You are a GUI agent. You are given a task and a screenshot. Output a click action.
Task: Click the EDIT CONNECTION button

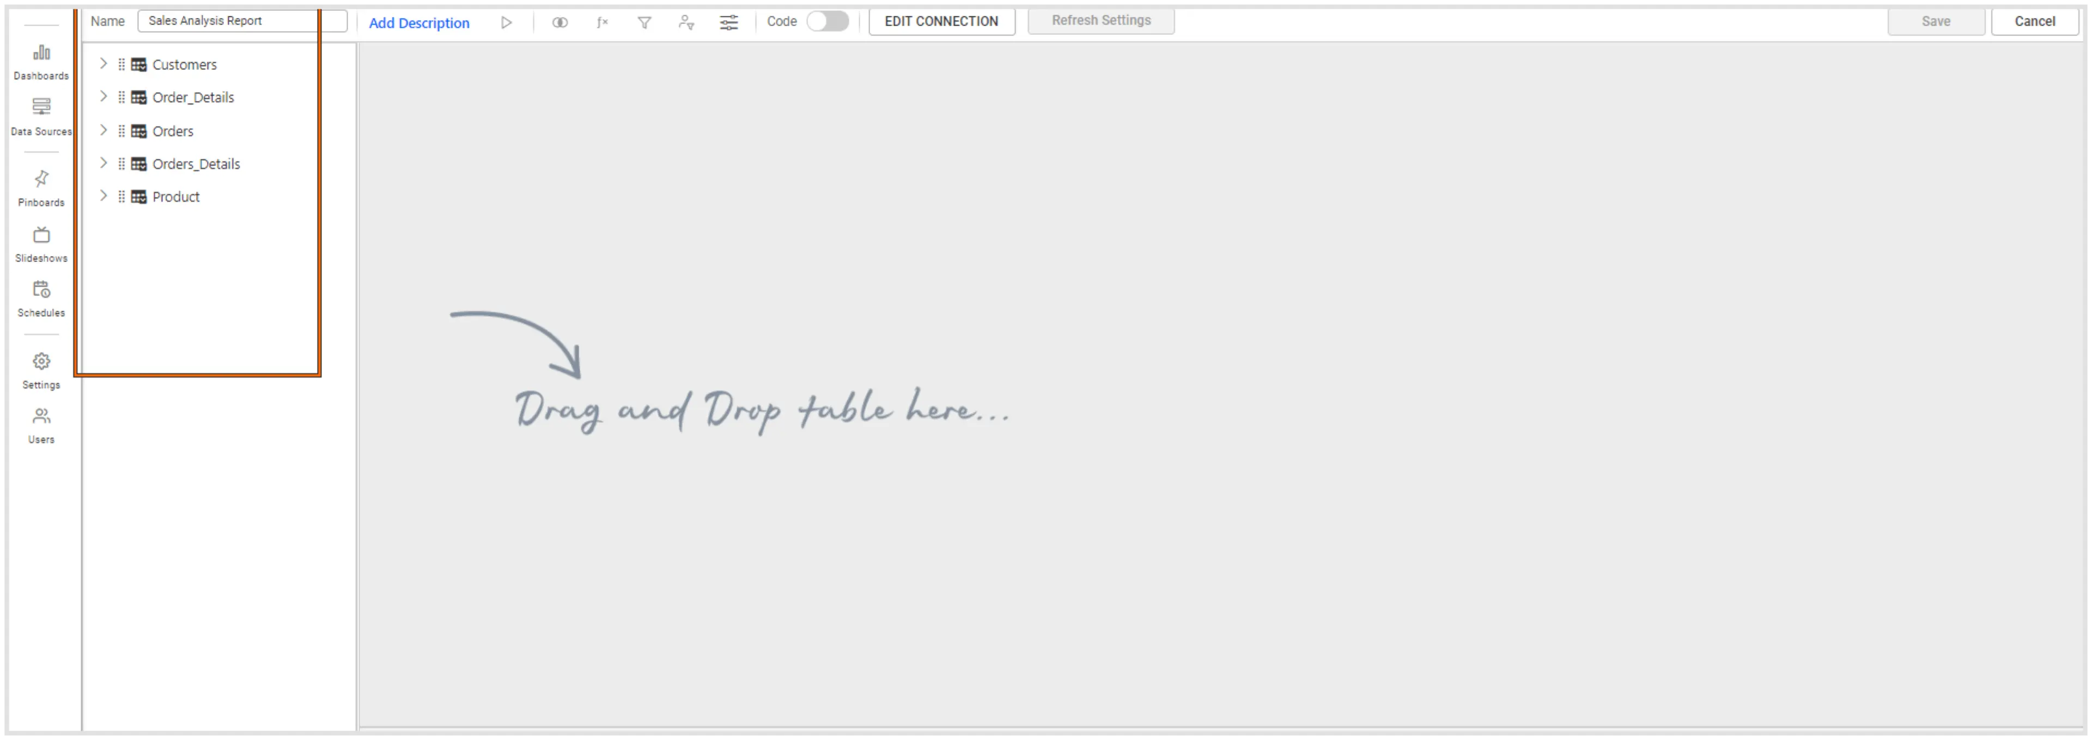pos(941,21)
